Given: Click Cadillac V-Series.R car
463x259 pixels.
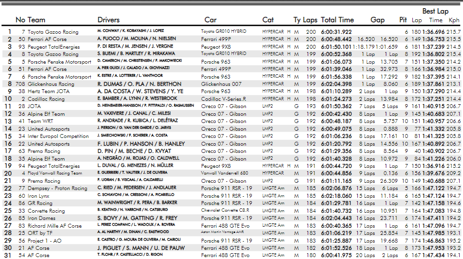Looking at the screenshot, I should [x=223, y=99].
